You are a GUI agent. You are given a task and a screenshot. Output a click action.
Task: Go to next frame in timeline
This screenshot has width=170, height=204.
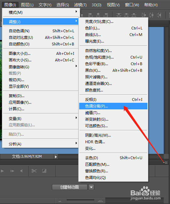(x=12, y=171)
